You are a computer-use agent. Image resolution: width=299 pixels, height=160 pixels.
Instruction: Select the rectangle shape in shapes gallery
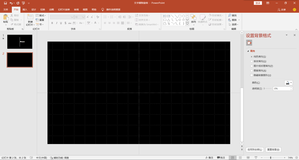coord(180,16)
